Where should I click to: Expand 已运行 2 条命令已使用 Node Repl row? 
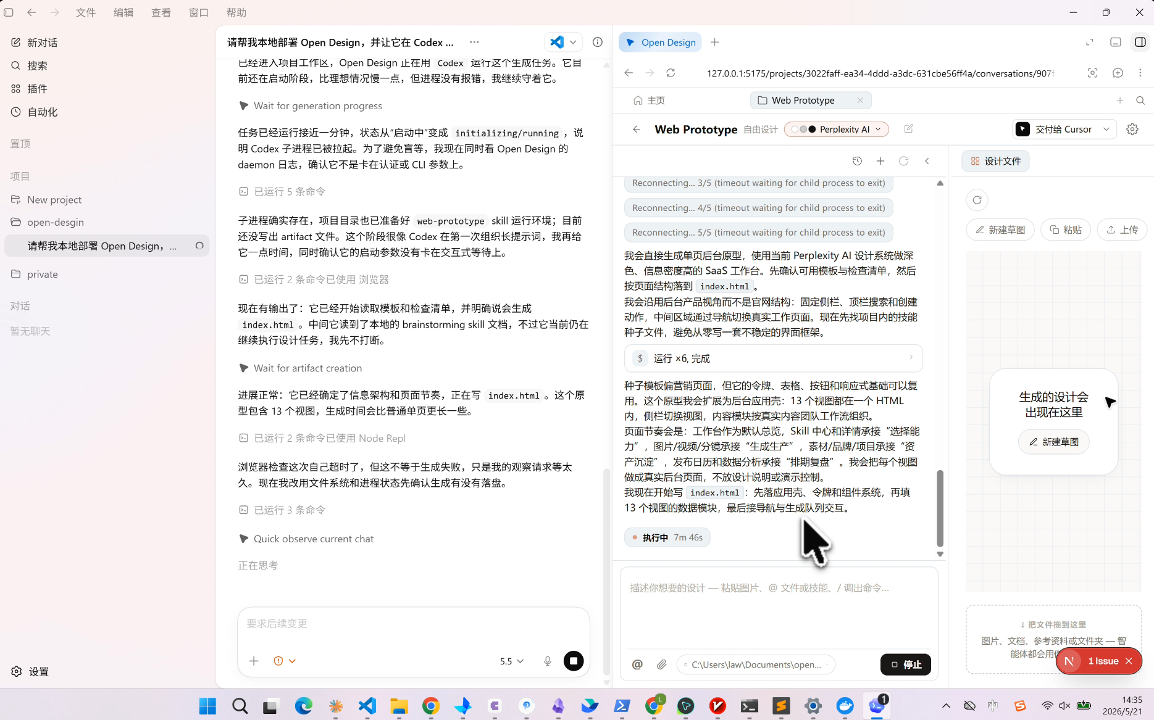(x=322, y=438)
